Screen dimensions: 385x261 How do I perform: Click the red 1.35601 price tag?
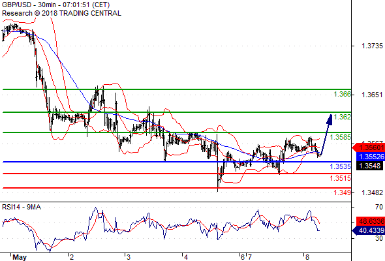point(369,147)
